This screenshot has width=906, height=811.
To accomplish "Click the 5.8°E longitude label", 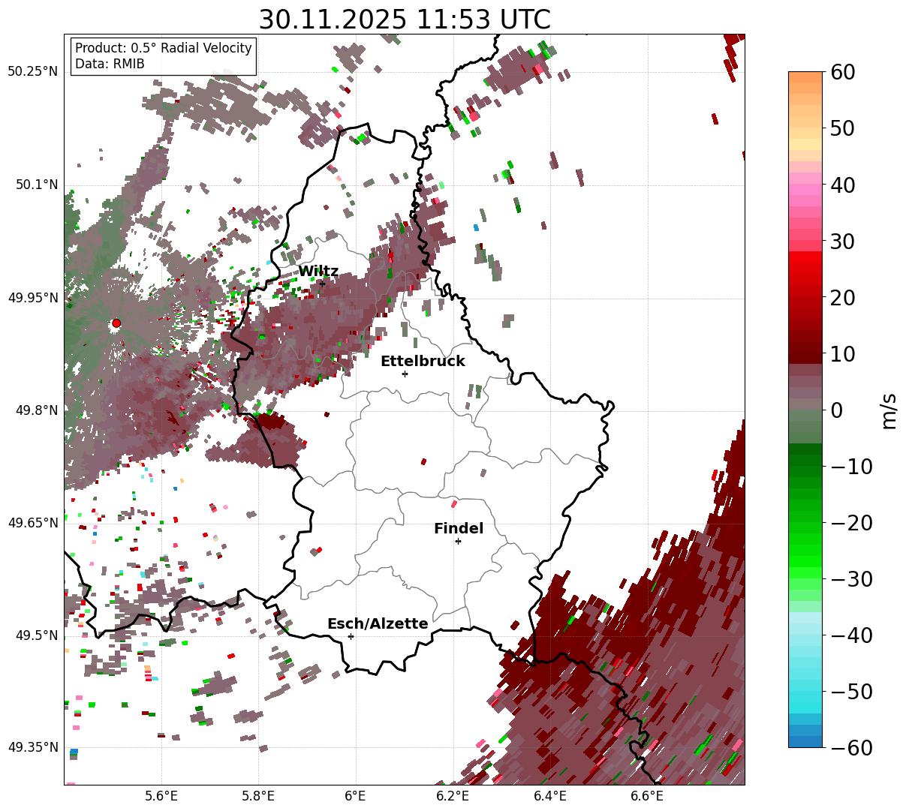I will (258, 796).
